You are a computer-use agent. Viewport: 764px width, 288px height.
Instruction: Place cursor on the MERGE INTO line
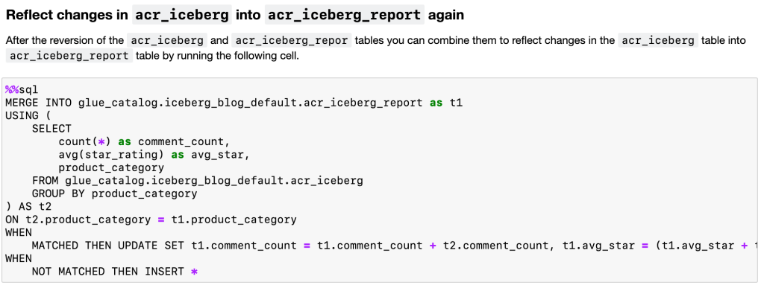click(234, 103)
